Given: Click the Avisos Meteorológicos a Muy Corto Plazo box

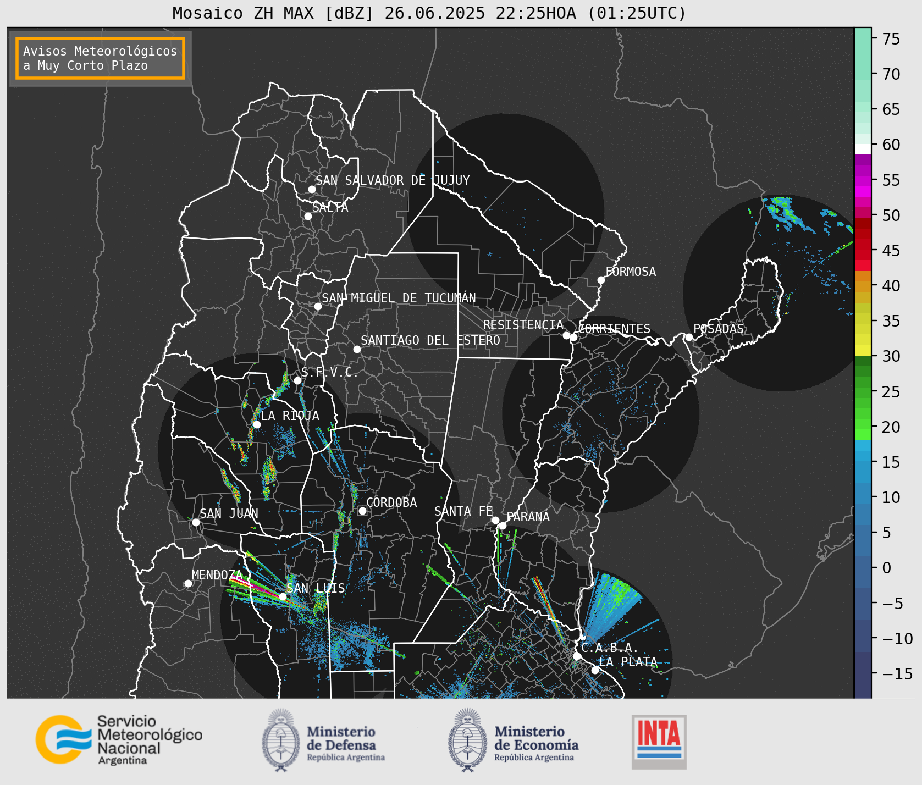Looking at the screenshot, I should [x=100, y=58].
